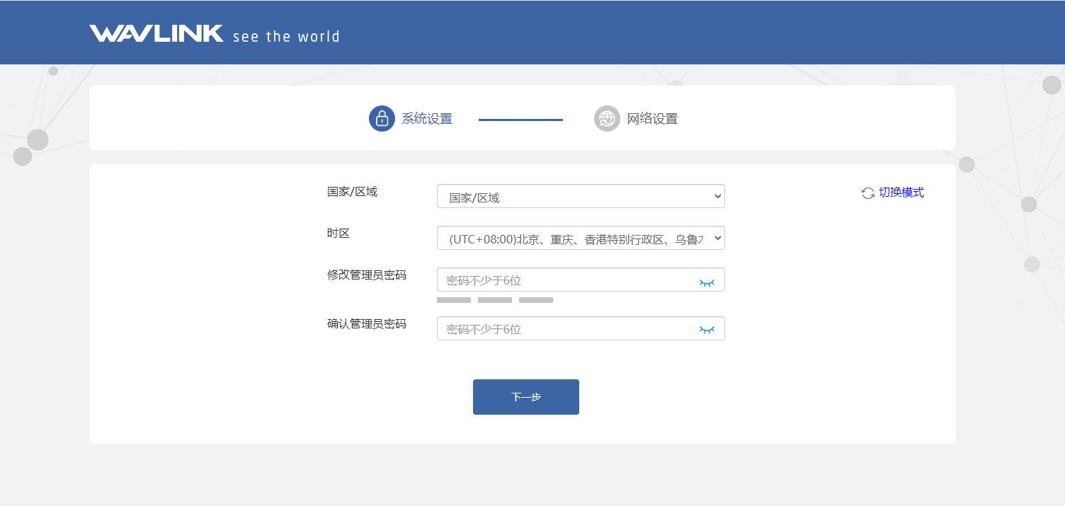Click the 切换模式 link
The image size is (1065, 506).
pyautogui.click(x=901, y=192)
